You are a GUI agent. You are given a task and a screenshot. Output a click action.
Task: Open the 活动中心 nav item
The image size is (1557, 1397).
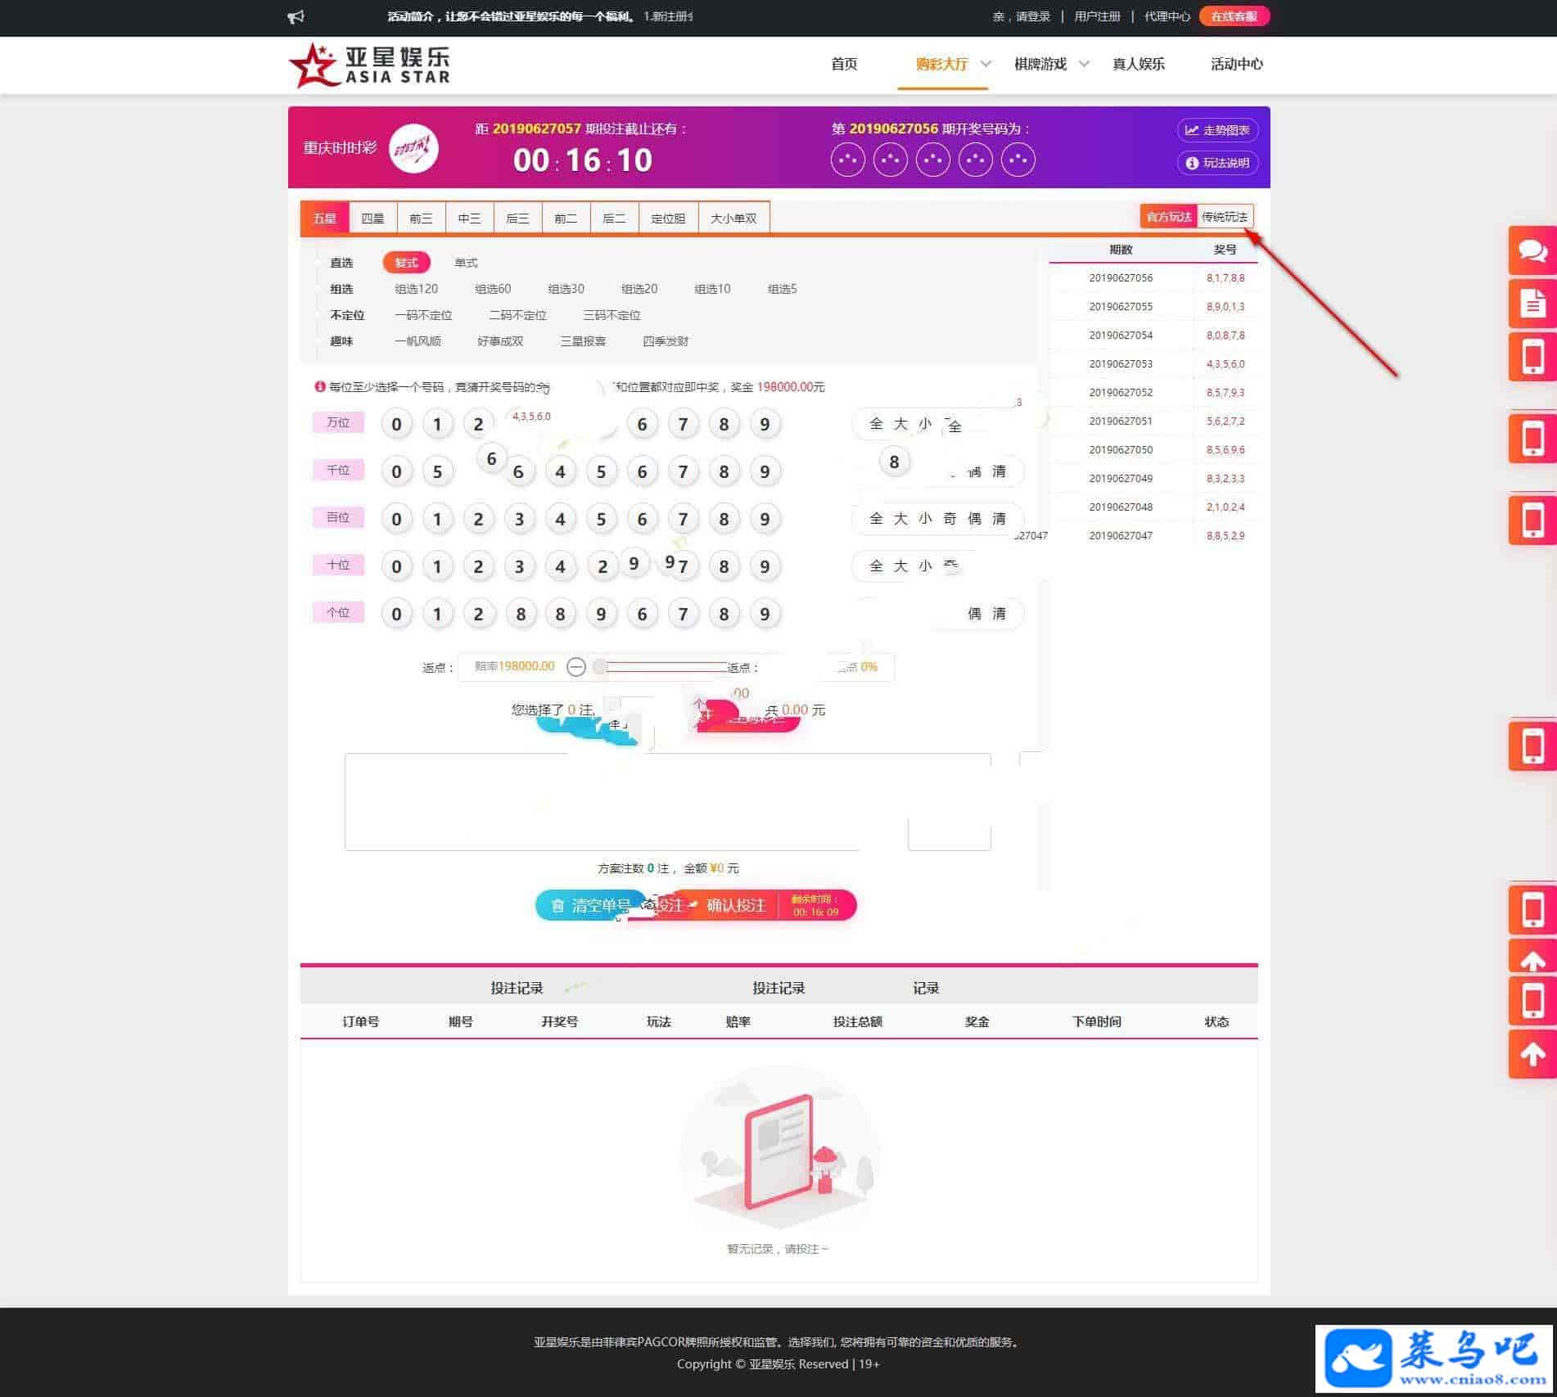coord(1236,64)
